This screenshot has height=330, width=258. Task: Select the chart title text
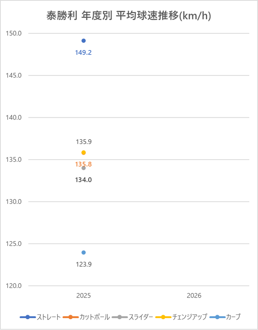129,16
